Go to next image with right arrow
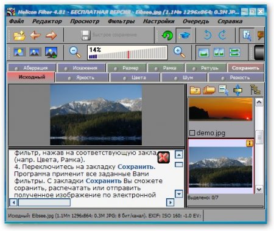The width and height of the screenshot is (274, 231). point(51,35)
